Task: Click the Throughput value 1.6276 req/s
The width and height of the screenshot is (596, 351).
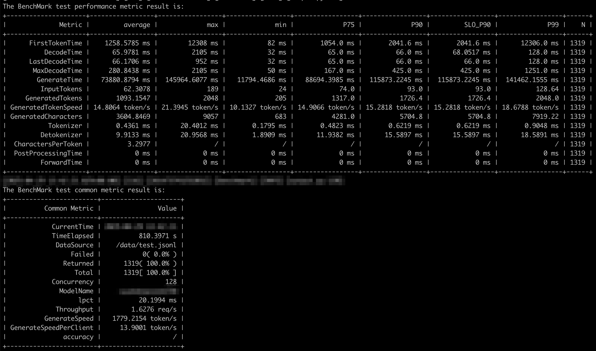Action: click(x=154, y=309)
